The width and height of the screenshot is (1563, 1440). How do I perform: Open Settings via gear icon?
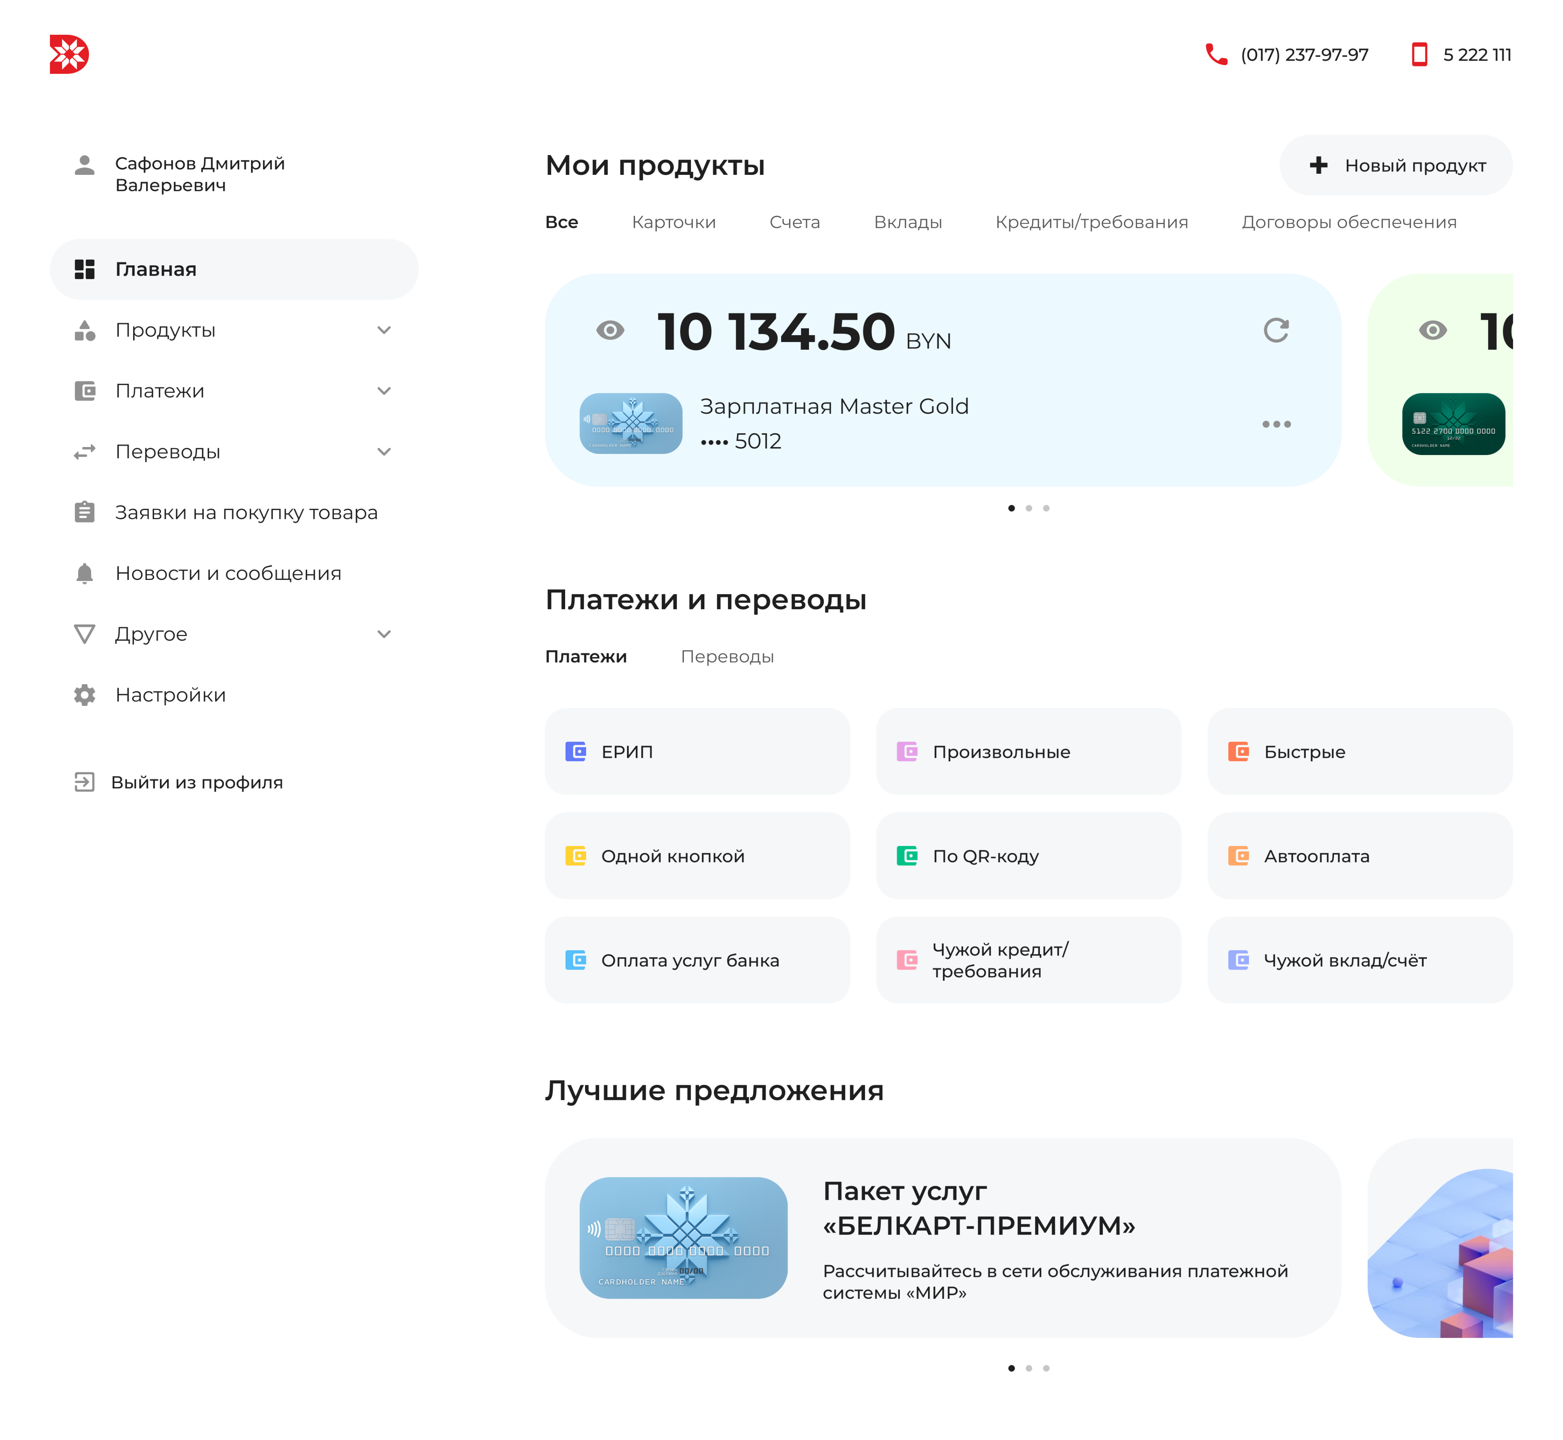(84, 695)
